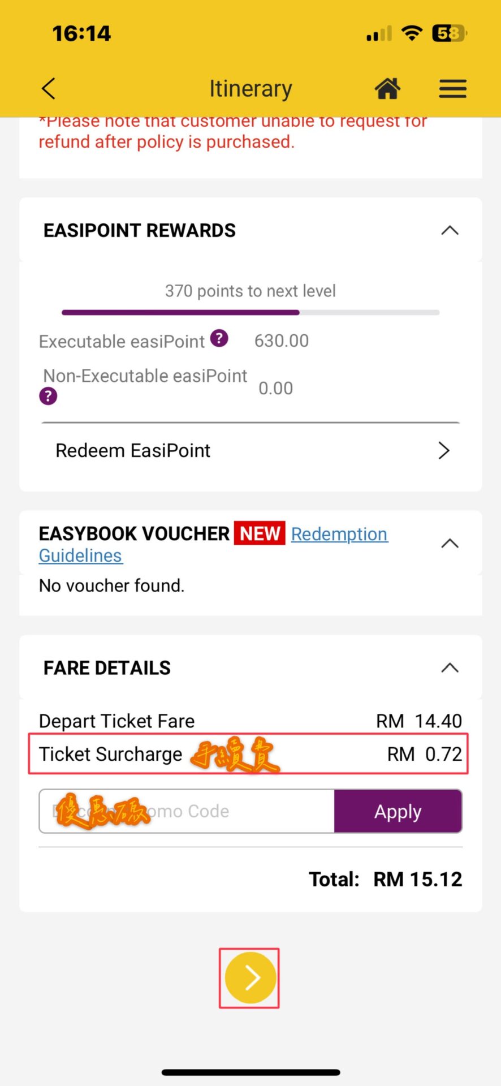This screenshot has width=501, height=1086.
Task: Tap the back arrow icon
Action: (x=49, y=89)
